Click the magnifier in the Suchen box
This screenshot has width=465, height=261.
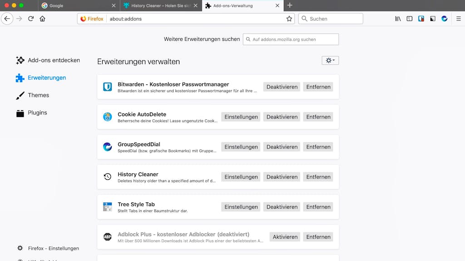pos(304,19)
